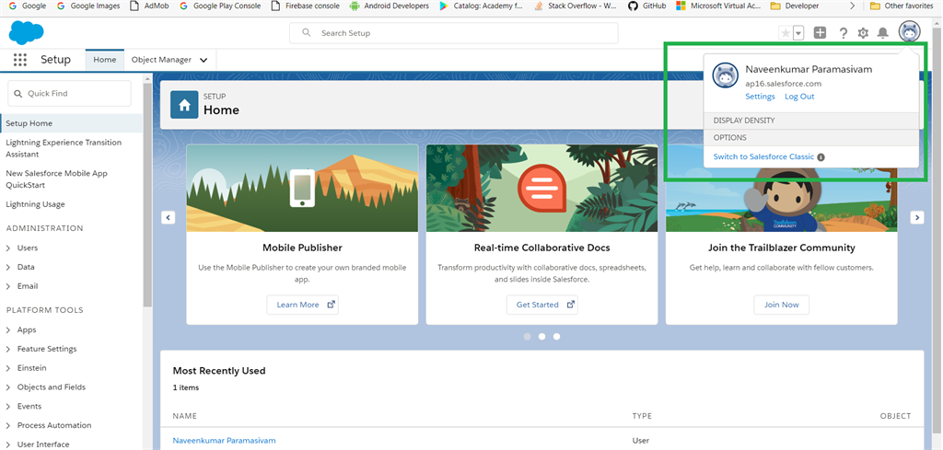Image resolution: width=943 pixels, height=450 pixels.
Task: Click the Quick Find magnifier icon
Action: click(x=18, y=94)
